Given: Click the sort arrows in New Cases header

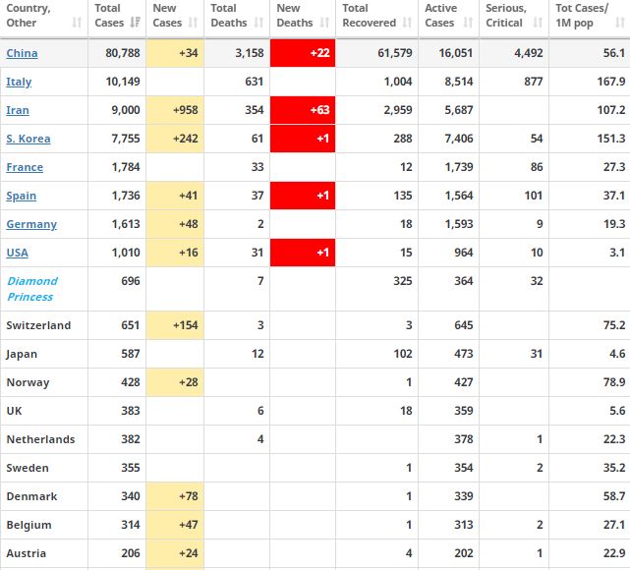Looking at the screenshot, I should (193, 23).
